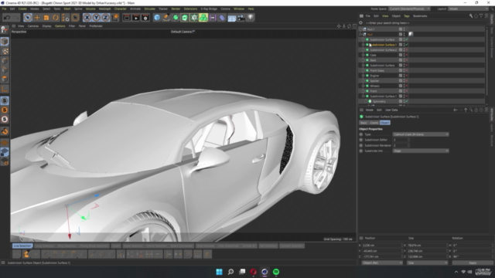Click Null object's material tag thumbnail

click(411, 34)
